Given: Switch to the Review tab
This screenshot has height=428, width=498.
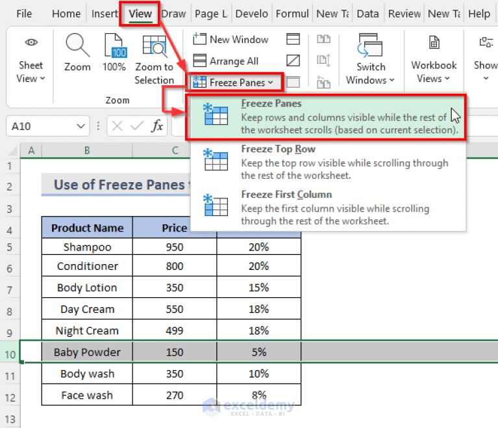Looking at the screenshot, I should coord(405,14).
